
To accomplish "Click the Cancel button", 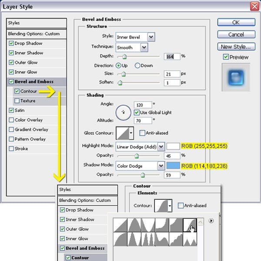I will click(x=236, y=34).
